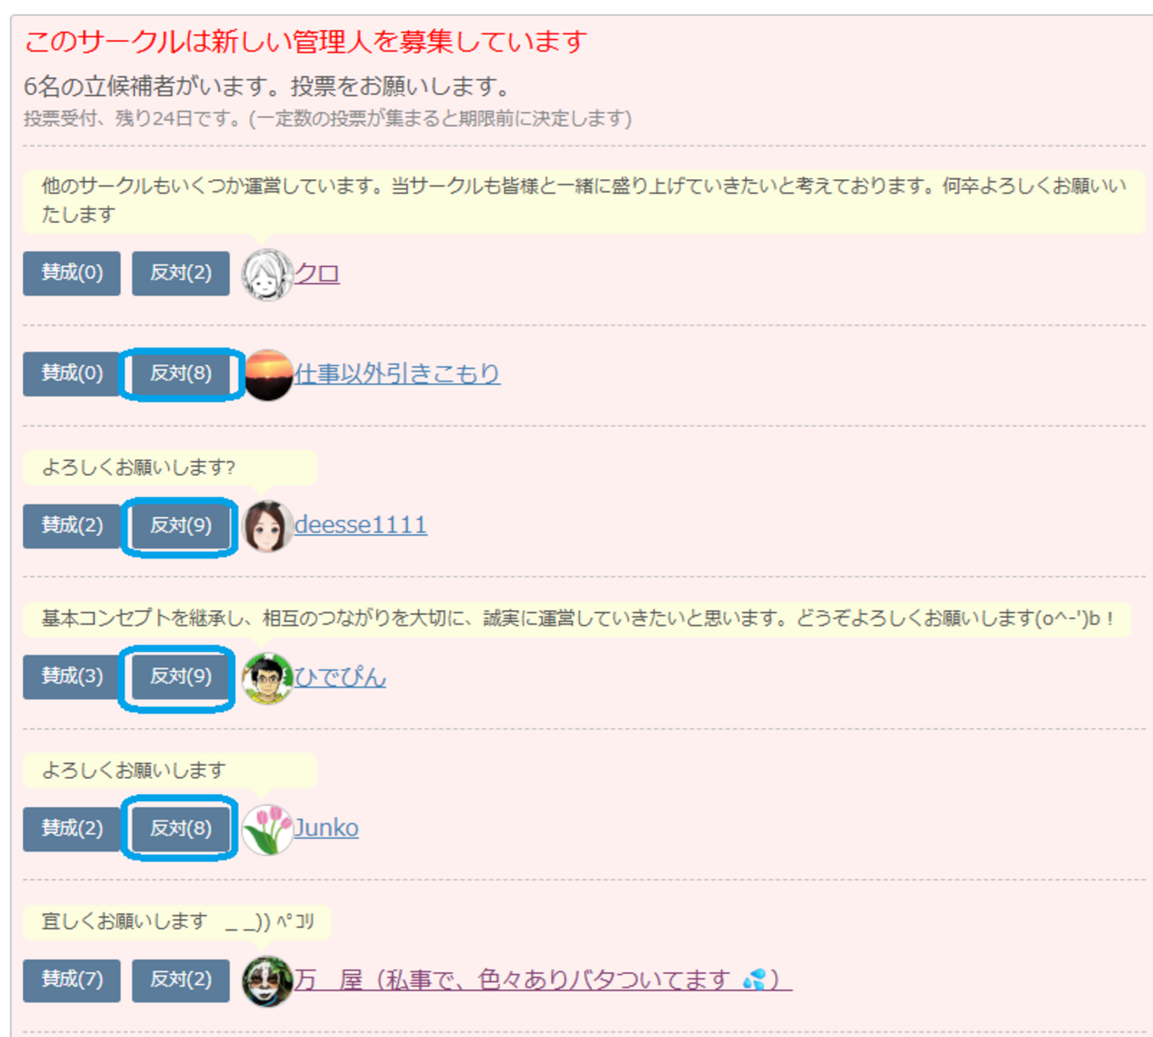Open the Junko profile link

click(x=326, y=829)
